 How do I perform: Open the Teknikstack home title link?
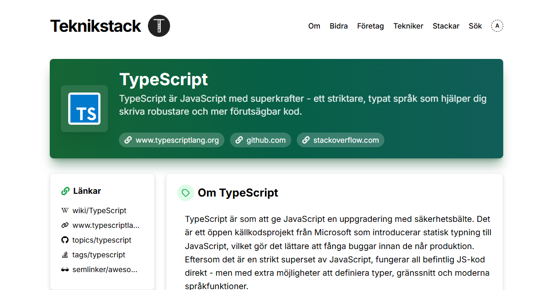95,26
